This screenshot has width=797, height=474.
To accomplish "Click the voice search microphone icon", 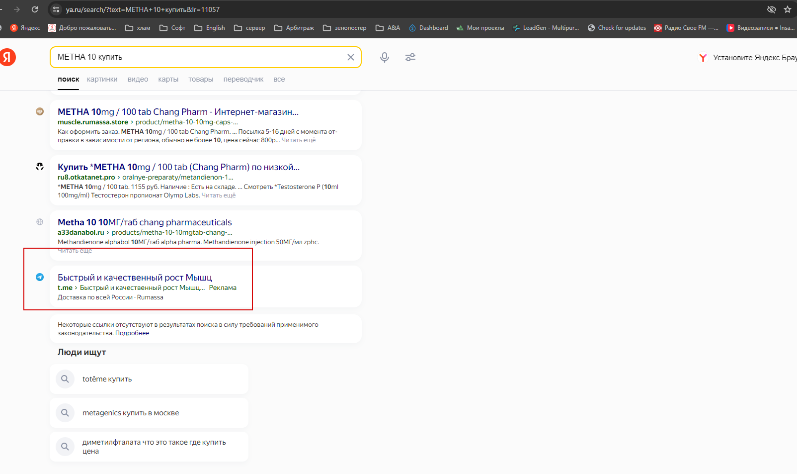I will point(384,57).
